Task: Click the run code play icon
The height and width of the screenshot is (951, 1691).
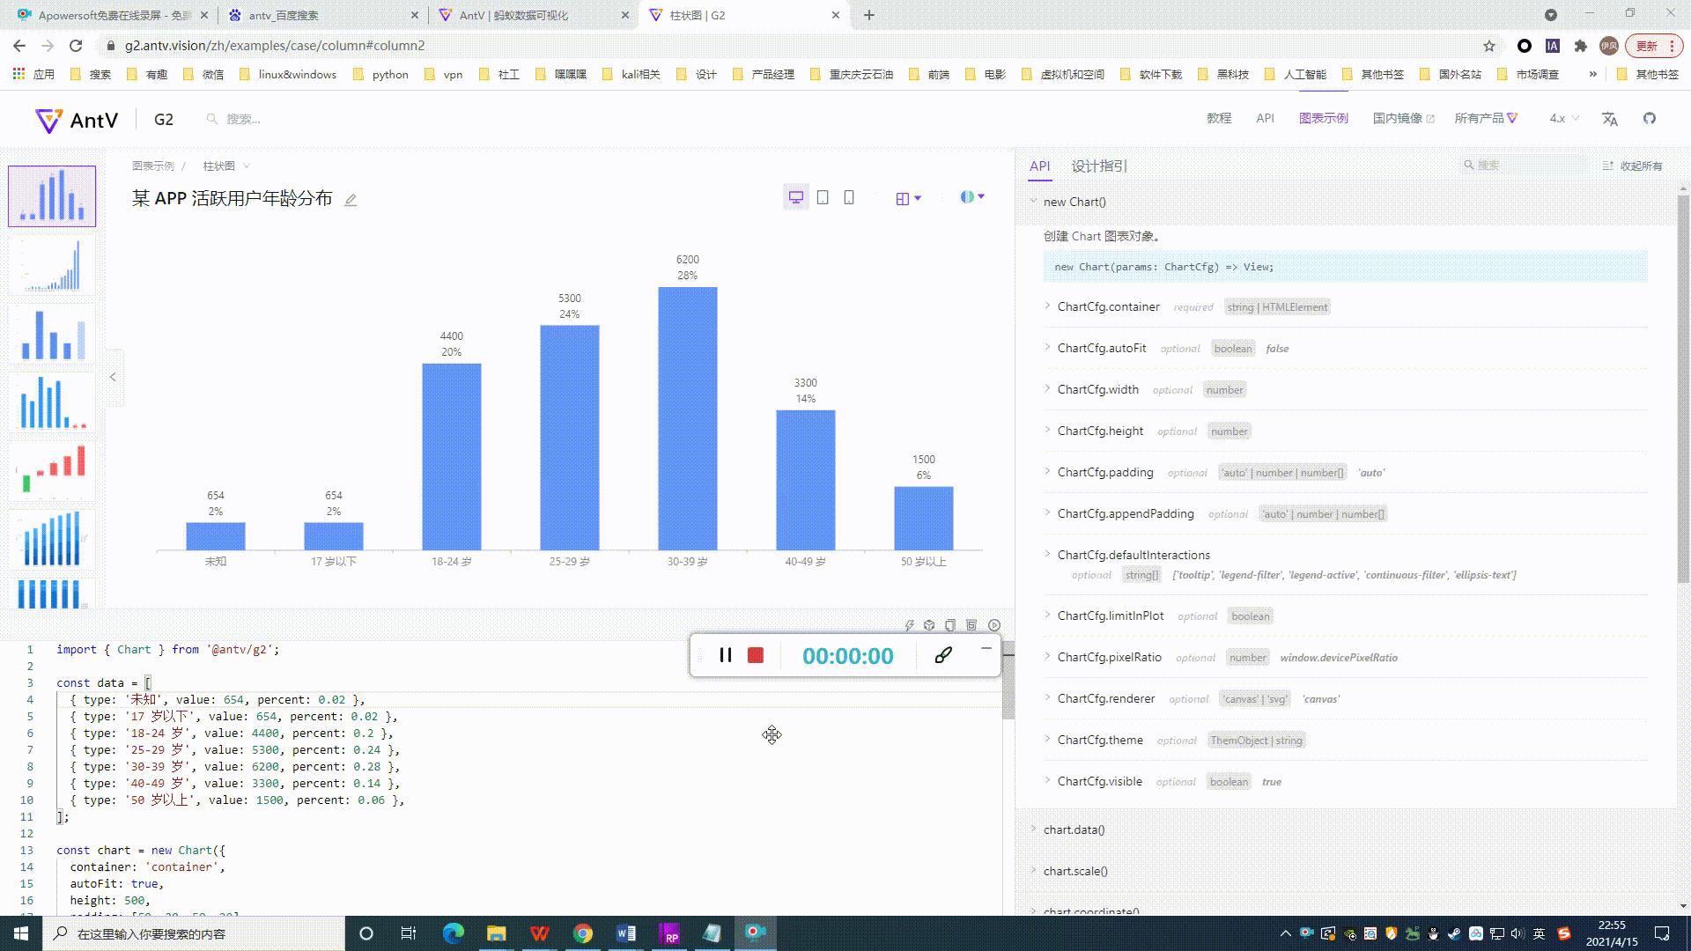Action: point(994,625)
